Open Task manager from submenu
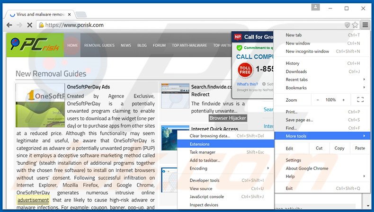Screen dimensions: 374x212 pyautogui.click(x=226, y=152)
